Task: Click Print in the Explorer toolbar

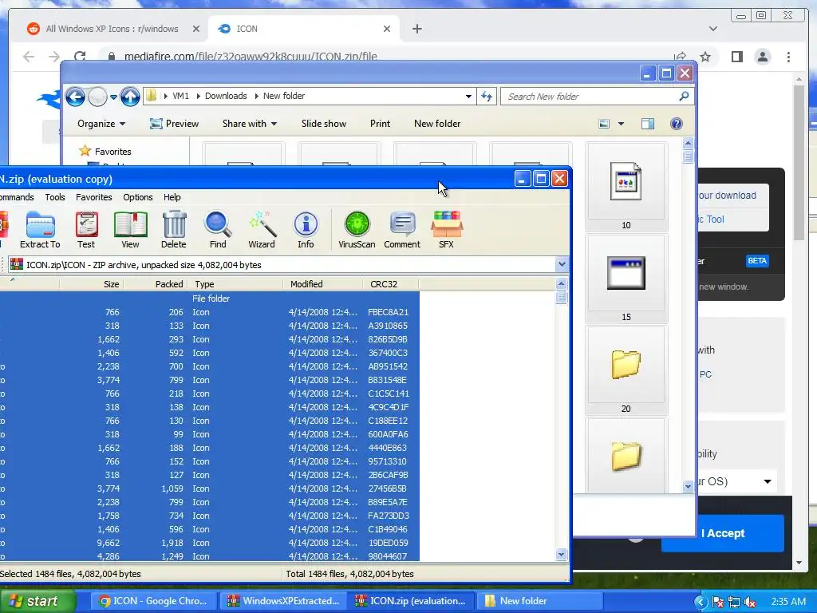Action: click(x=380, y=124)
